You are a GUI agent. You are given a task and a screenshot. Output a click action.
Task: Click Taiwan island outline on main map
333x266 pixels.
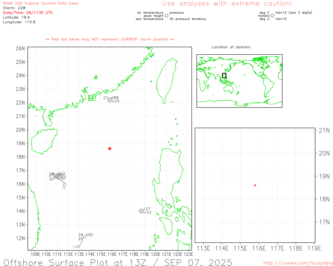coord(167,81)
